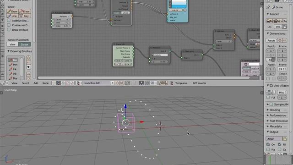Set stroke placement to View

[x=12, y=44]
